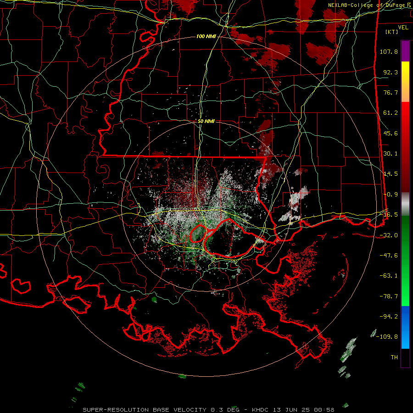
Task: Select the -109.8 velocity scale value
Action: pos(387,337)
